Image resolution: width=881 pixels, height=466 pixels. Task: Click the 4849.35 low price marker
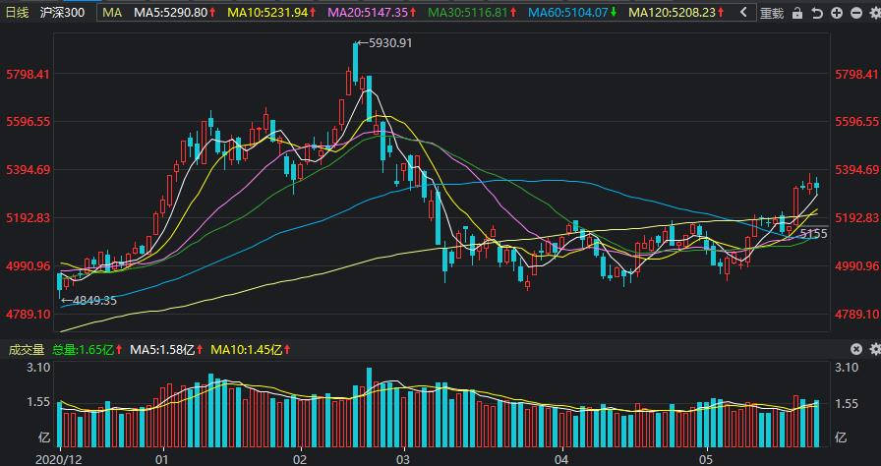[89, 301]
